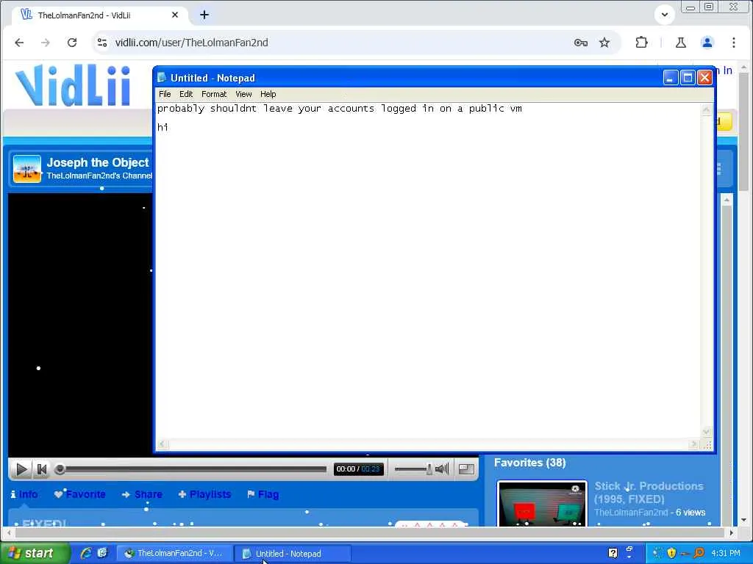Close the TheLolmanFan2nd VidLii tab

tap(175, 15)
